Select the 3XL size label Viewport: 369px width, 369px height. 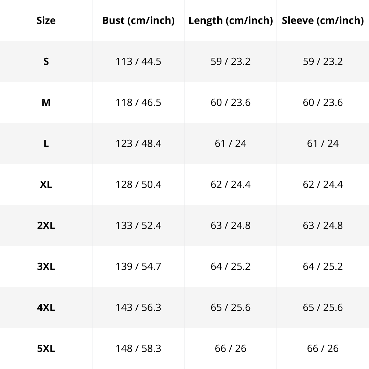[46, 266]
